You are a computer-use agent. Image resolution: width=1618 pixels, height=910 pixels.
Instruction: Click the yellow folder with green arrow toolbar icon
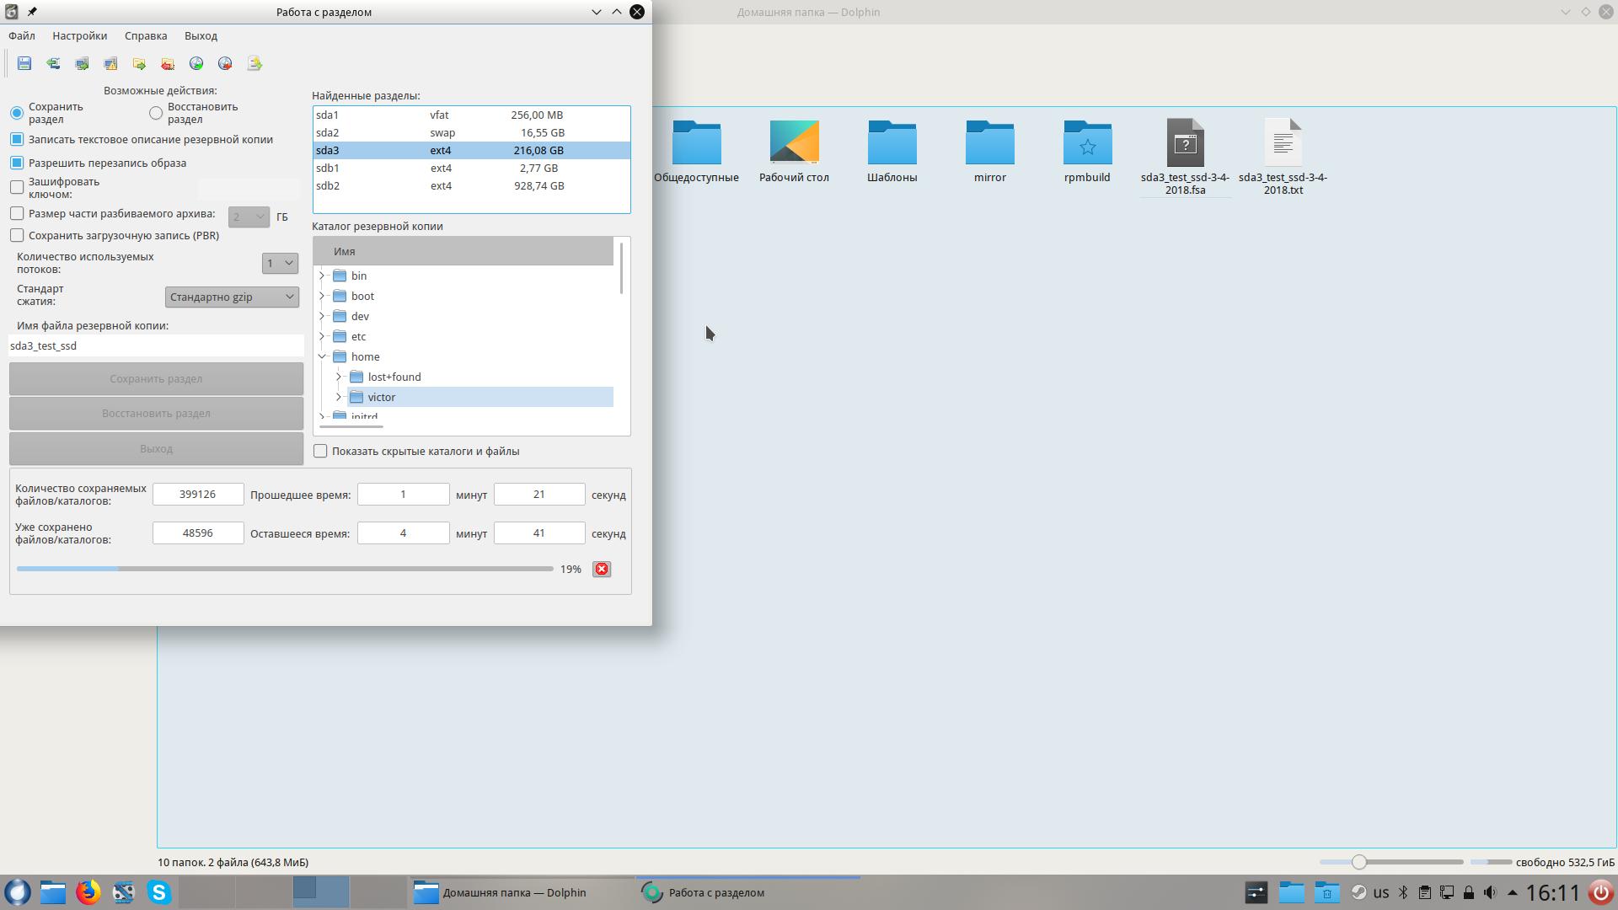139,63
